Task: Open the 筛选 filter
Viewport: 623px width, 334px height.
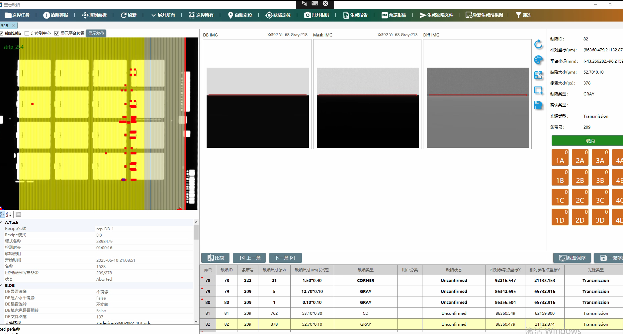Action: click(x=523, y=15)
